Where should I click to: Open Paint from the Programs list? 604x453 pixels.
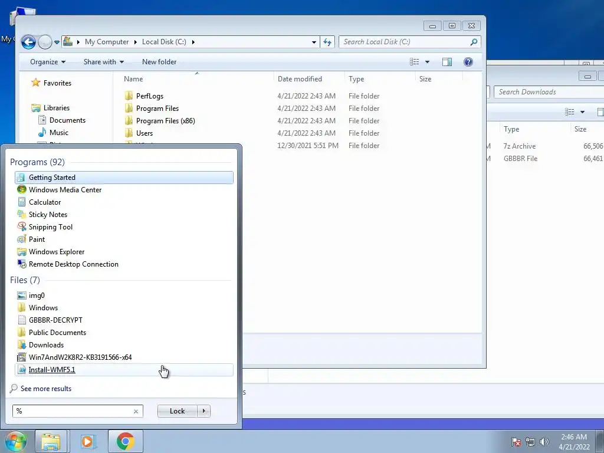pyautogui.click(x=124, y=239)
